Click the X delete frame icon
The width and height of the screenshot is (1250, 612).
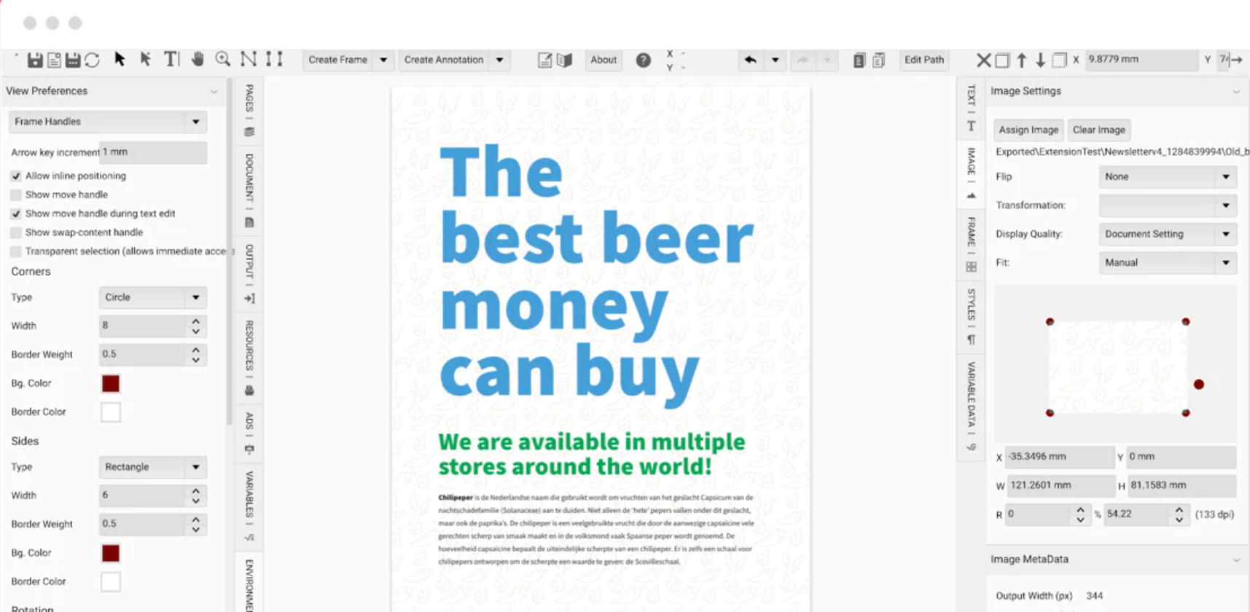click(984, 60)
